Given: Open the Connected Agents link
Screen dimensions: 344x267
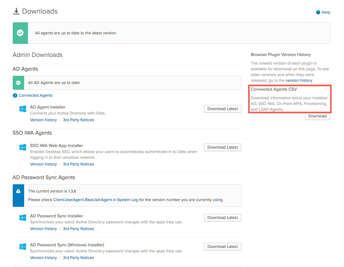Looking at the screenshot, I should tap(36, 95).
